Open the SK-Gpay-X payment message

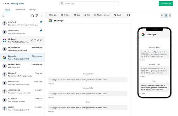tap(22, 74)
